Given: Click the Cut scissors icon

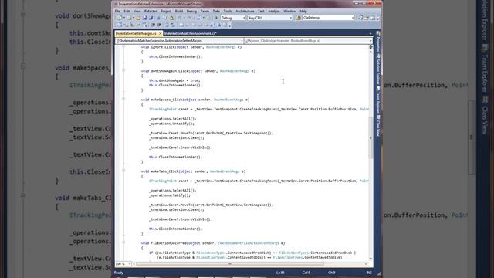Looking at the screenshot, I should 159,18.
